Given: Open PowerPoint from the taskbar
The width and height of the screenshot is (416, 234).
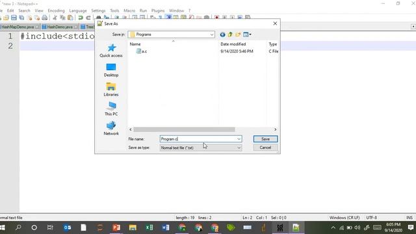Looking at the screenshot, I should [116, 227].
